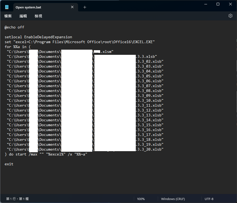This screenshot has width=237, height=203.
Task: Click the line ending in .3.3_13.xlsb"
Action: pyautogui.click(x=85, y=115)
